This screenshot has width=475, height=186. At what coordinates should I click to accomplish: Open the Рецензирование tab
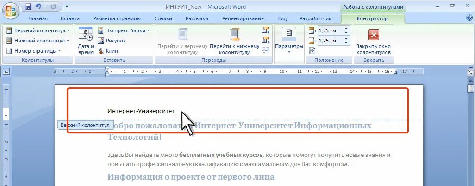(243, 18)
